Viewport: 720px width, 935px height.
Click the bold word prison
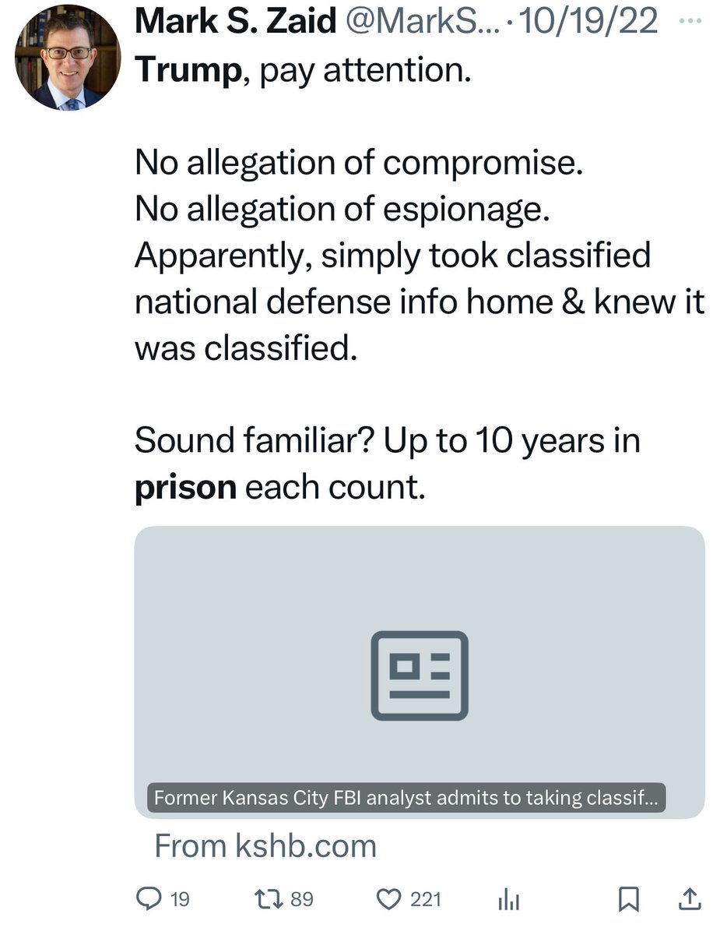(185, 487)
